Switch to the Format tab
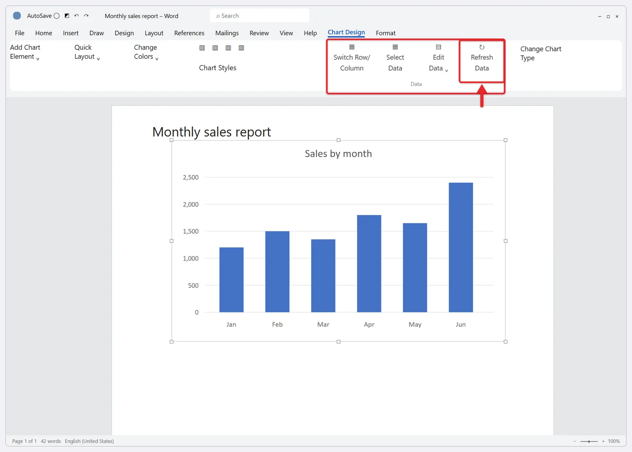The width and height of the screenshot is (632, 452). coord(386,33)
